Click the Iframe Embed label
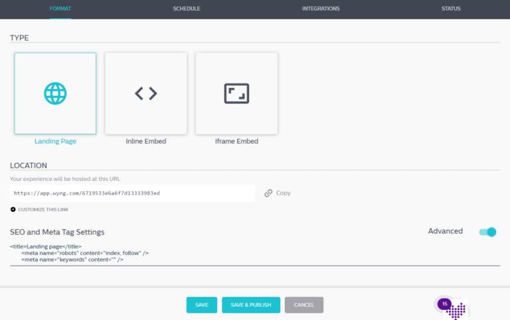This screenshot has width=510, height=320. click(236, 141)
